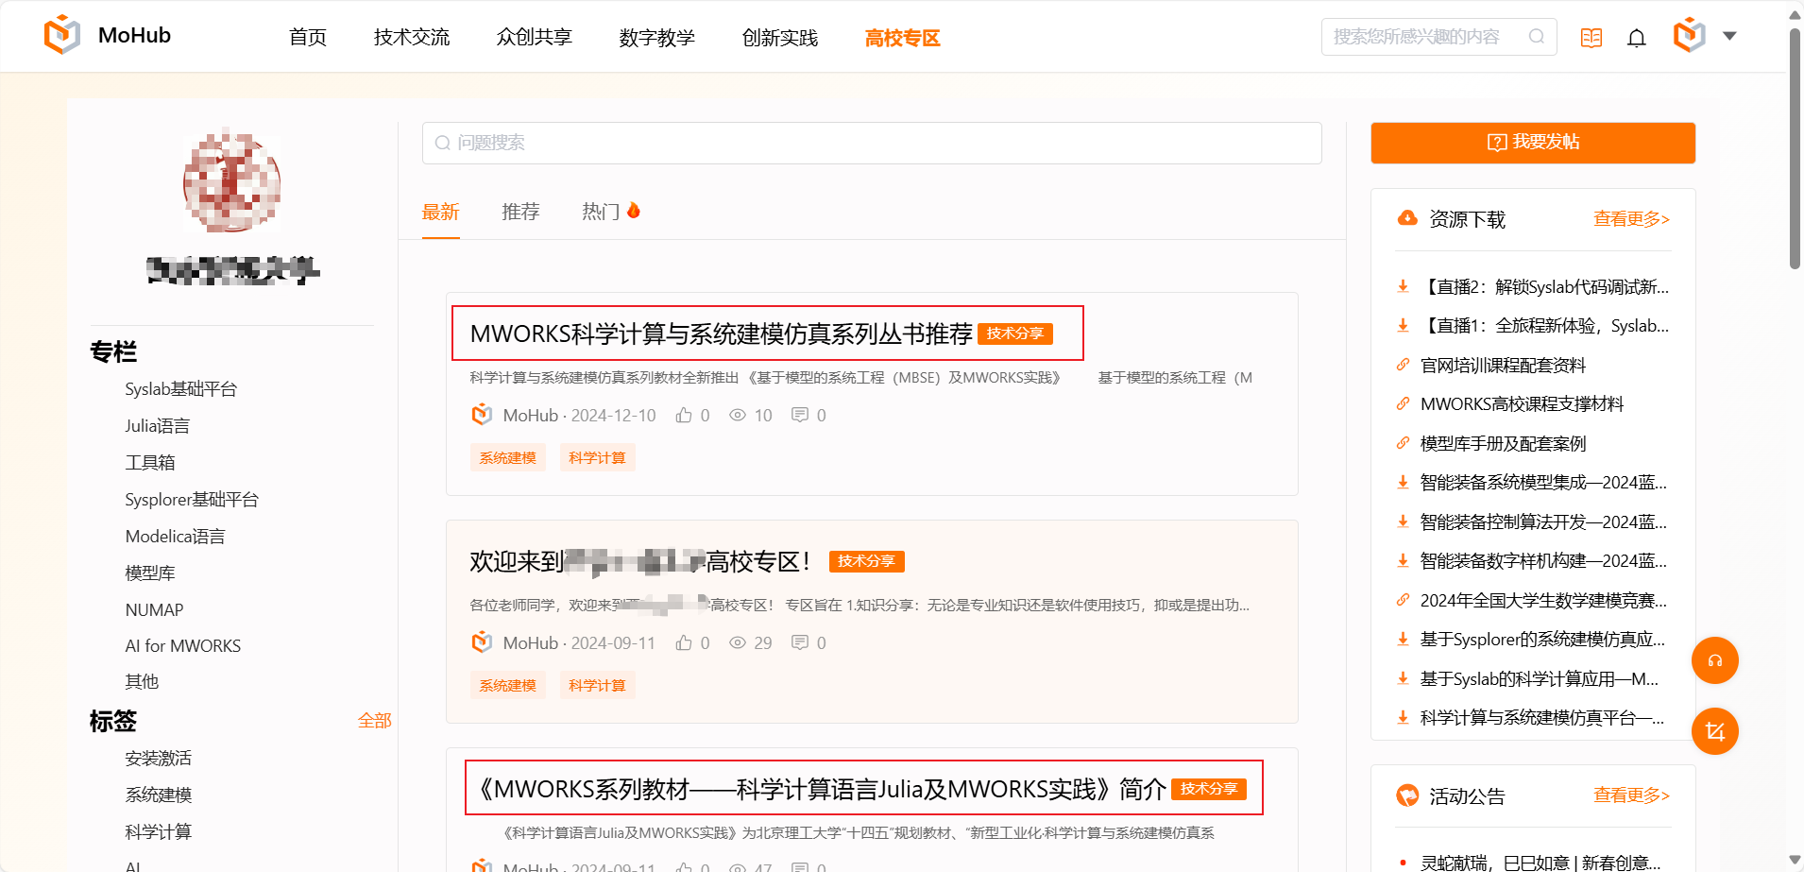This screenshot has height=872, width=1804.
Task: Click 科学计算 tag on 欢迎来到高校专区 post
Action: 597,686
